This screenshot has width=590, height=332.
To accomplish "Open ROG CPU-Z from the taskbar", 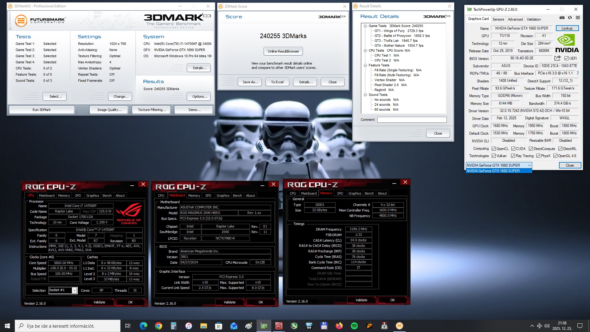I will (279, 326).
